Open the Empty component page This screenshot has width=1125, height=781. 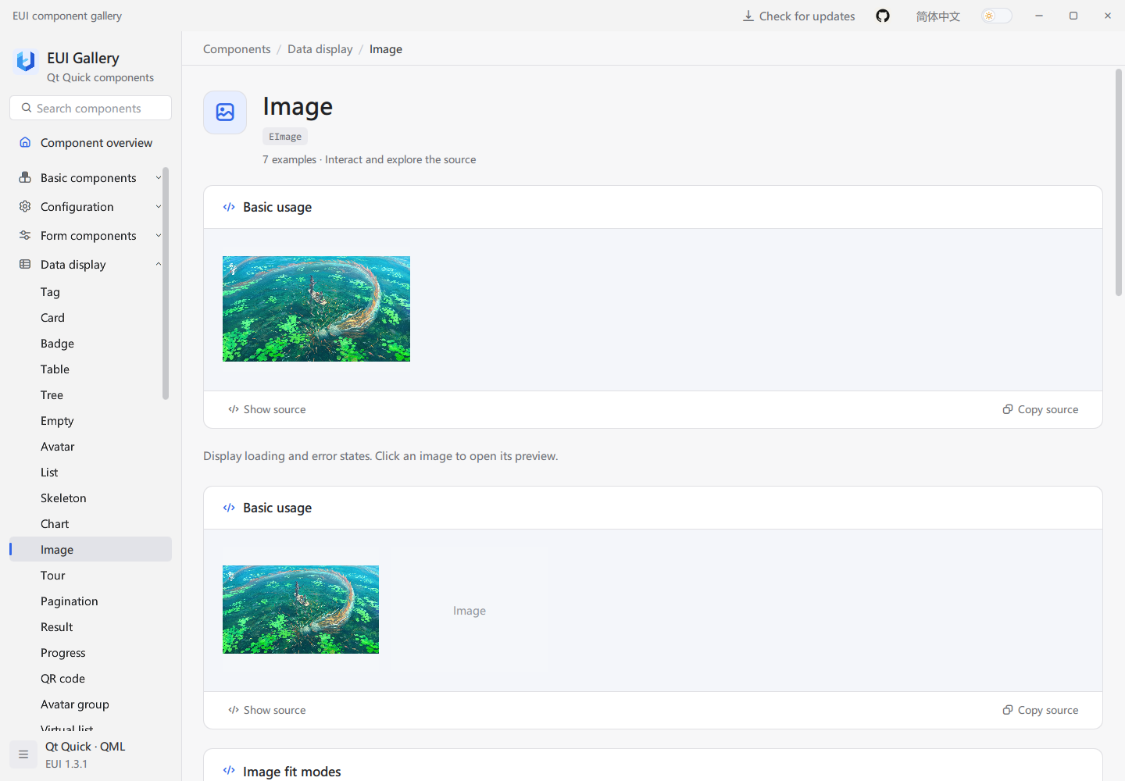click(x=91, y=420)
